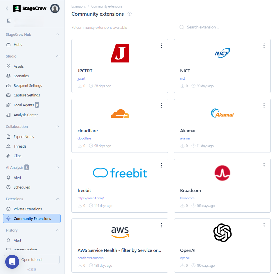Click the back arrow beside StageCrew logo
The width and height of the screenshot is (278, 274).
point(7,8)
